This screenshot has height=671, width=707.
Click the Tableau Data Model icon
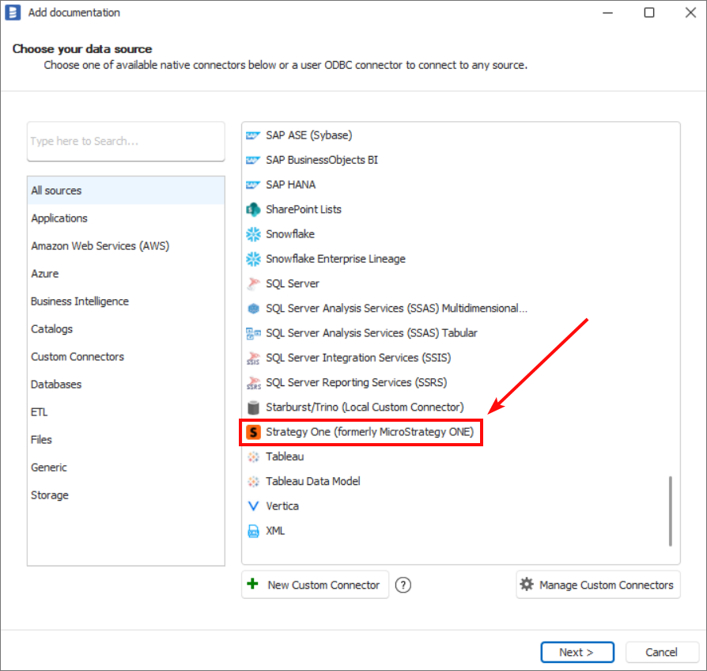tap(253, 482)
